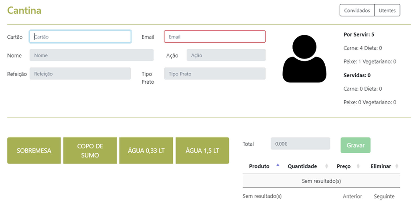Switch to the Utentes tab
Image resolution: width=414 pixels, height=206 pixels.
(387, 10)
